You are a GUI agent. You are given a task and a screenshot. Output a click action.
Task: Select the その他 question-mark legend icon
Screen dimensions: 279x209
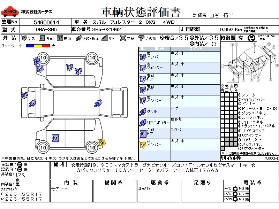point(141,38)
